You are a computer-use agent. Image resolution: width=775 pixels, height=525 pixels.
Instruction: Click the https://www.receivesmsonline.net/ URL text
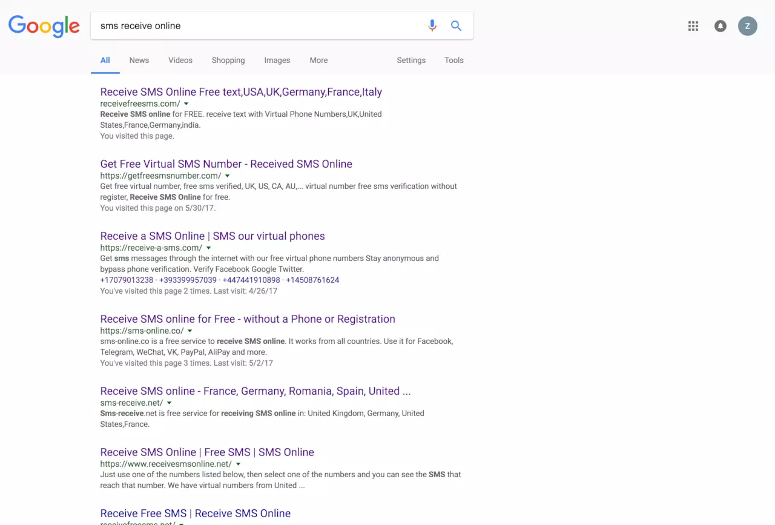pyautogui.click(x=166, y=464)
